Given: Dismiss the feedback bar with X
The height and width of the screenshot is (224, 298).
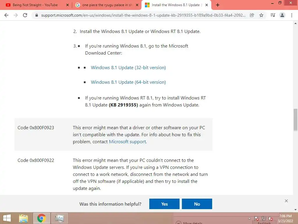Looking at the screenshot, I should 286,201.
